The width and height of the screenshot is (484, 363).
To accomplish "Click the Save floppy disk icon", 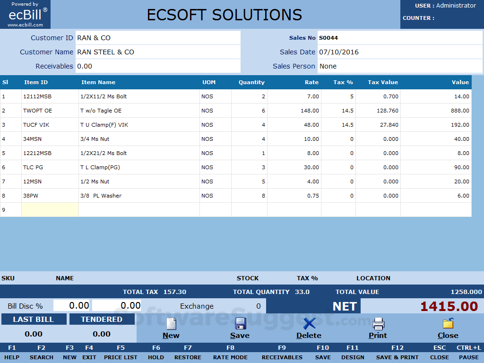I will [x=240, y=324].
